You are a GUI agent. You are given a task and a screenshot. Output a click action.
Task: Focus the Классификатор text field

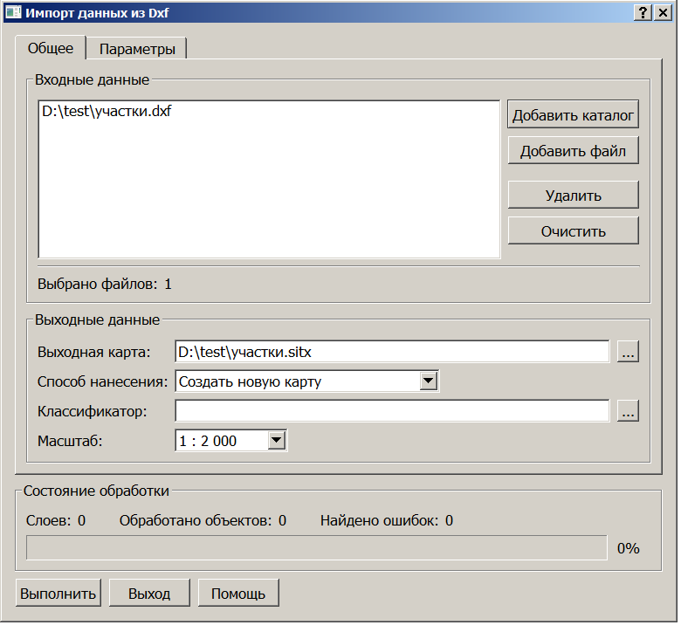click(x=391, y=411)
